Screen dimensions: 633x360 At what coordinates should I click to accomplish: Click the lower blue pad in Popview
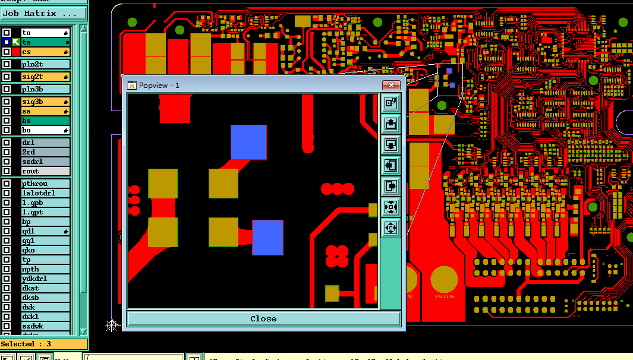point(267,237)
